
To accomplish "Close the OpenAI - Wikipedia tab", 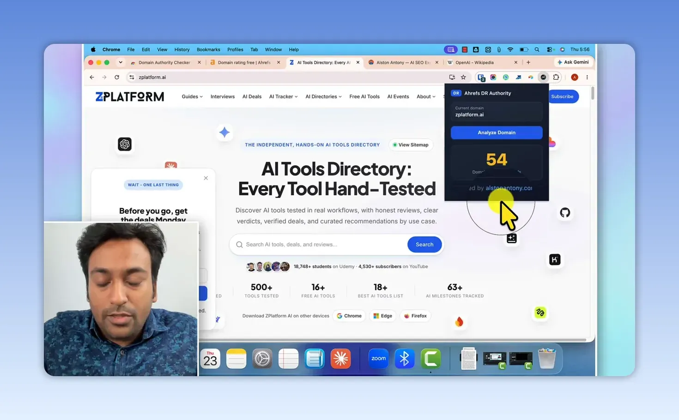I will [x=516, y=62].
